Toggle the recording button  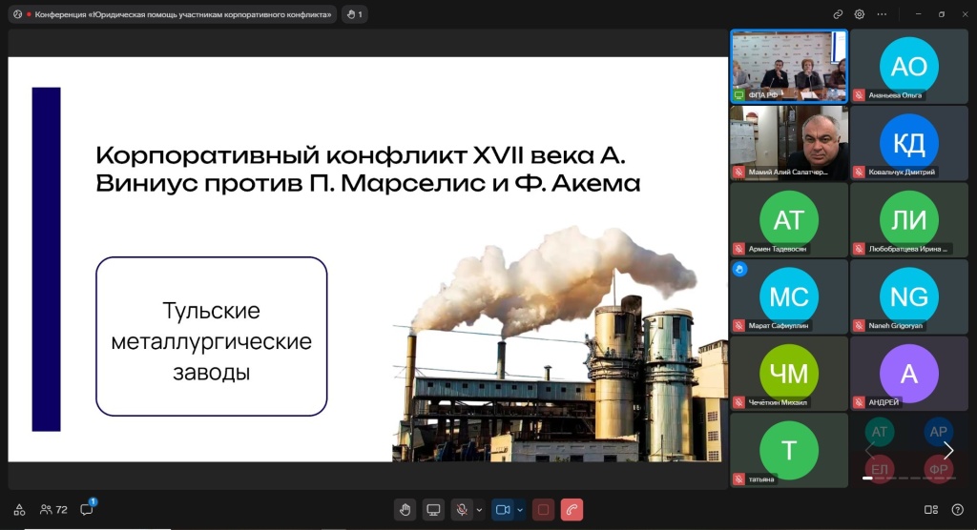point(543,510)
